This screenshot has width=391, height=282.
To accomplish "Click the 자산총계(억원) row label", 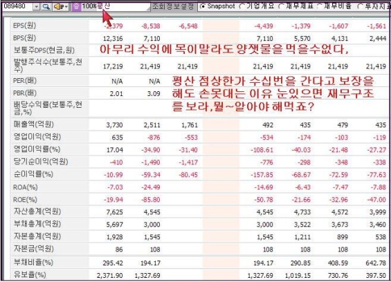I will 37,211.
